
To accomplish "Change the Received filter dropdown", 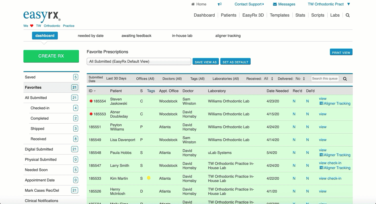I will [x=268, y=78].
